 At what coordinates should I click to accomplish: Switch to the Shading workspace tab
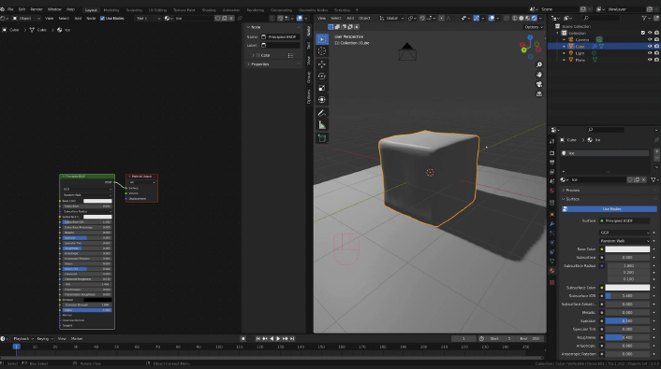pos(209,9)
